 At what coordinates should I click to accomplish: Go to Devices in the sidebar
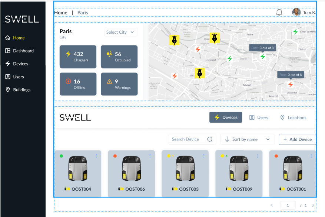tap(16, 64)
